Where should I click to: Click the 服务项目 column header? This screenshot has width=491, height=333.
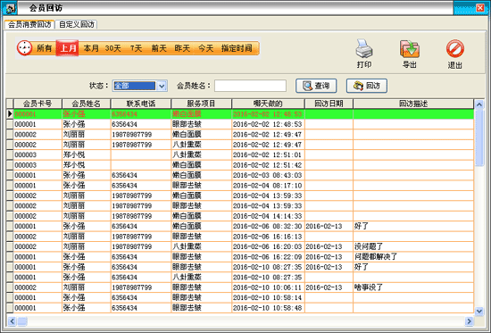(x=202, y=104)
